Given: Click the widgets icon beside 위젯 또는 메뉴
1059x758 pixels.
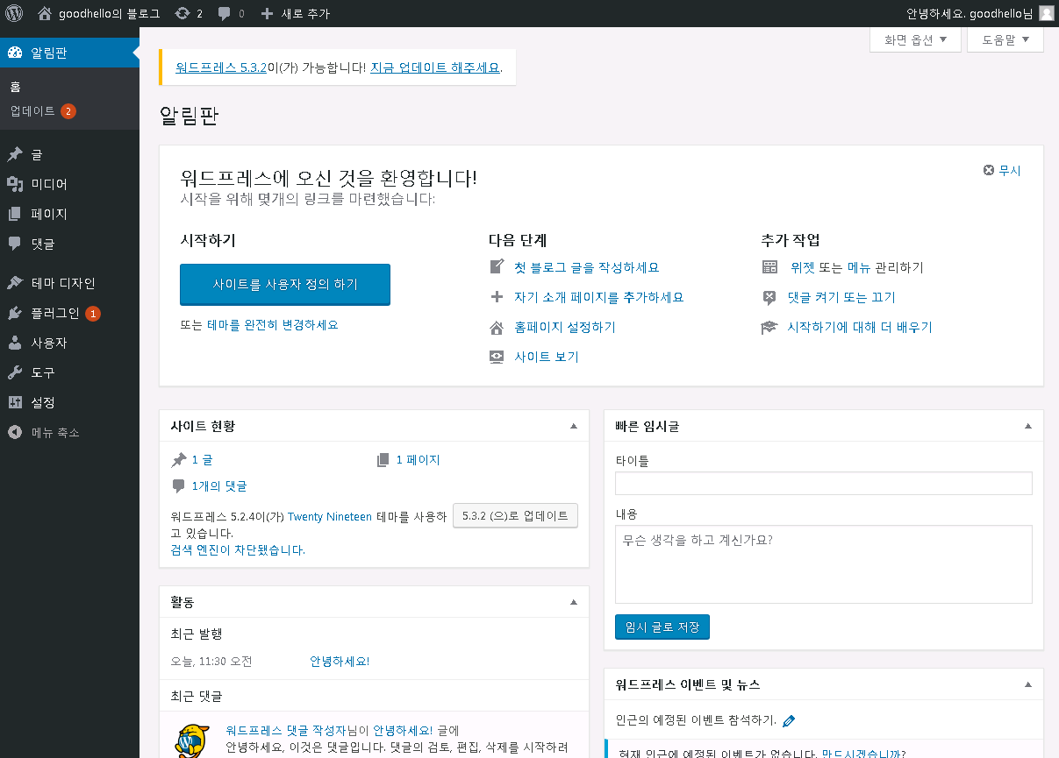Looking at the screenshot, I should [x=769, y=267].
